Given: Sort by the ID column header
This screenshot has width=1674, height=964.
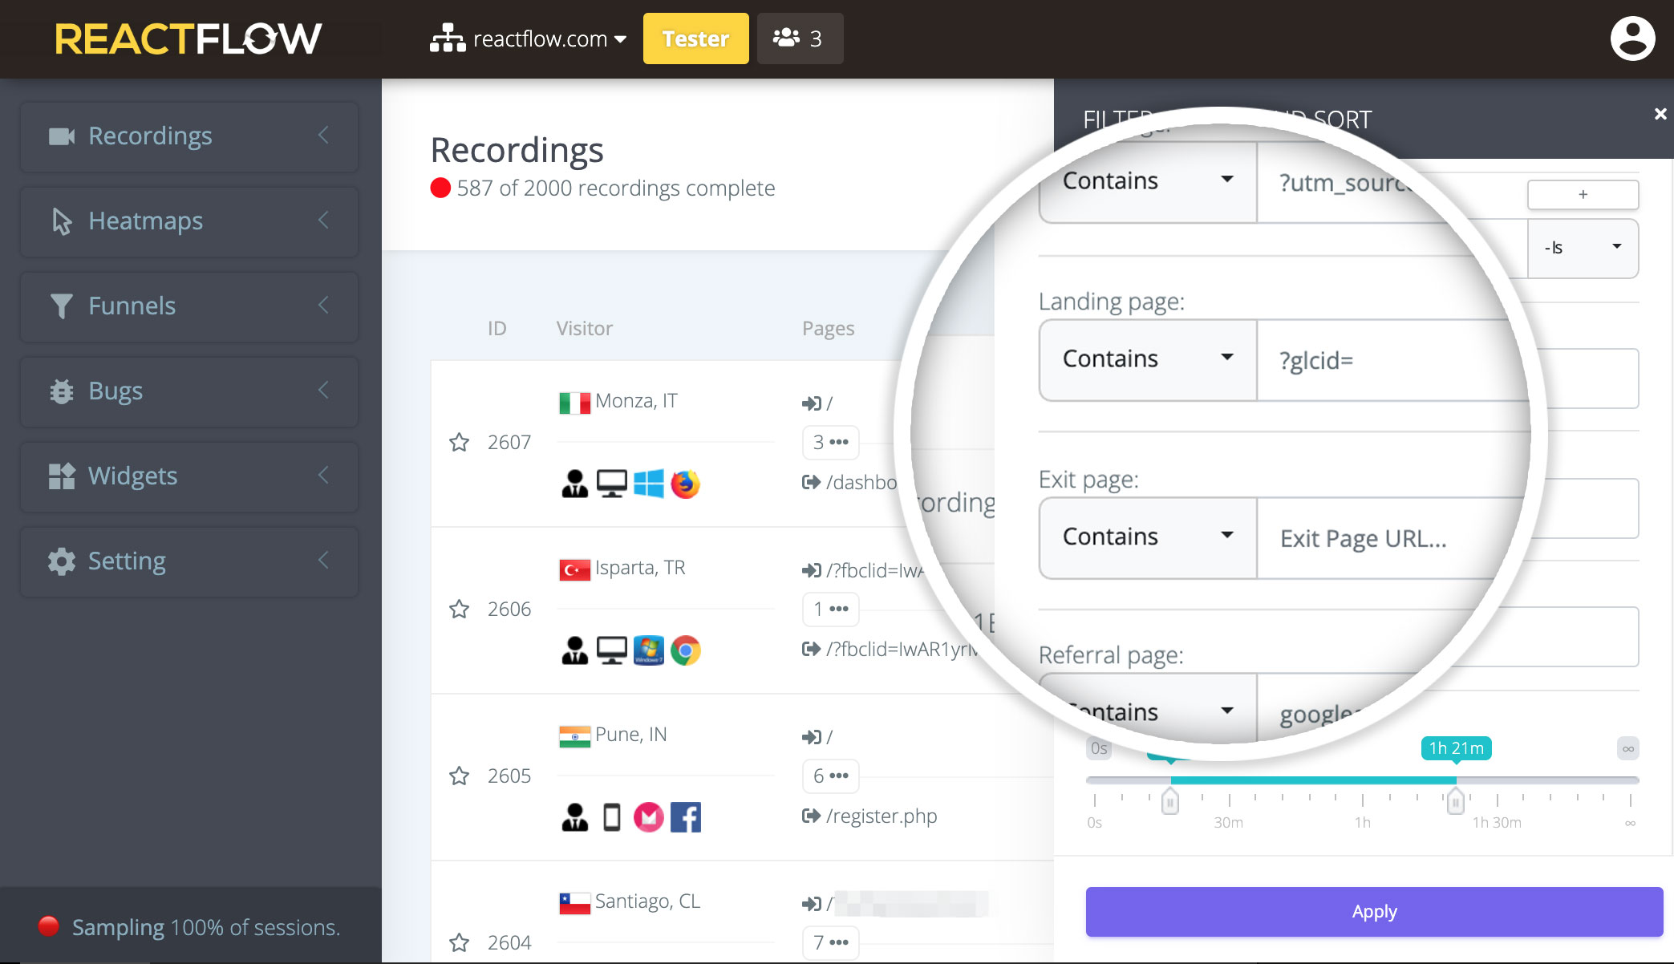Looking at the screenshot, I should [497, 328].
